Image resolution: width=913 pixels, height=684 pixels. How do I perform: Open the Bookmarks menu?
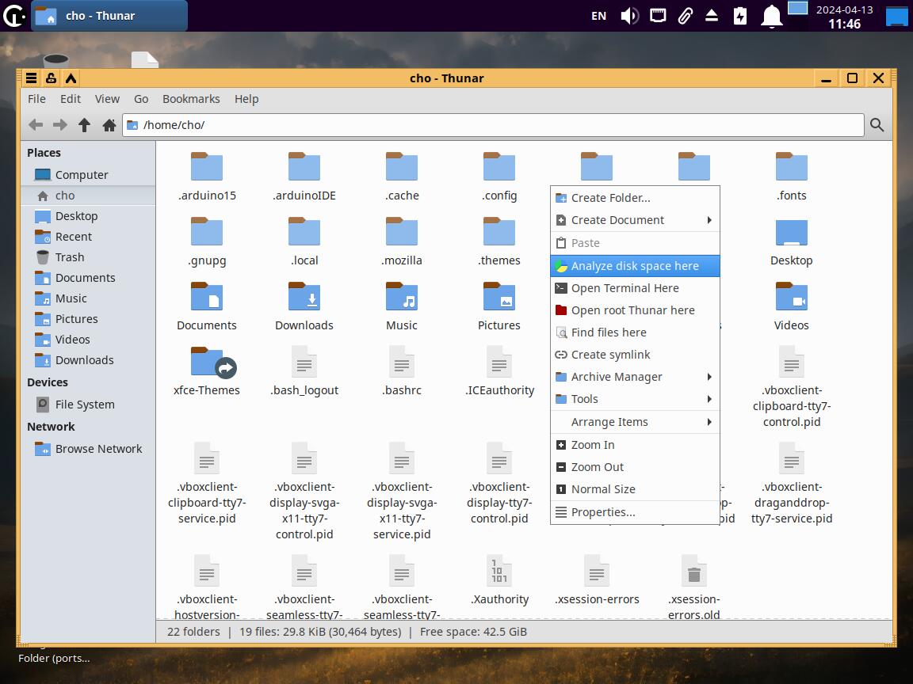(x=191, y=99)
